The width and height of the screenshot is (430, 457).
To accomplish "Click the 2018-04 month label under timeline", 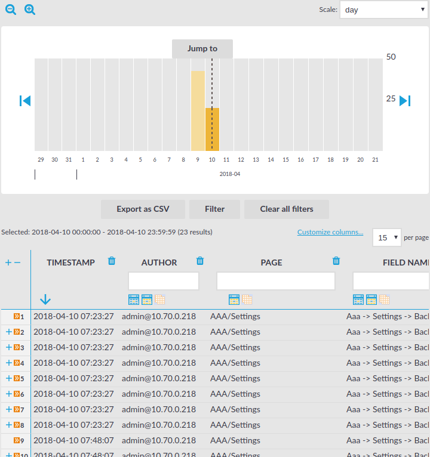I will (230, 174).
